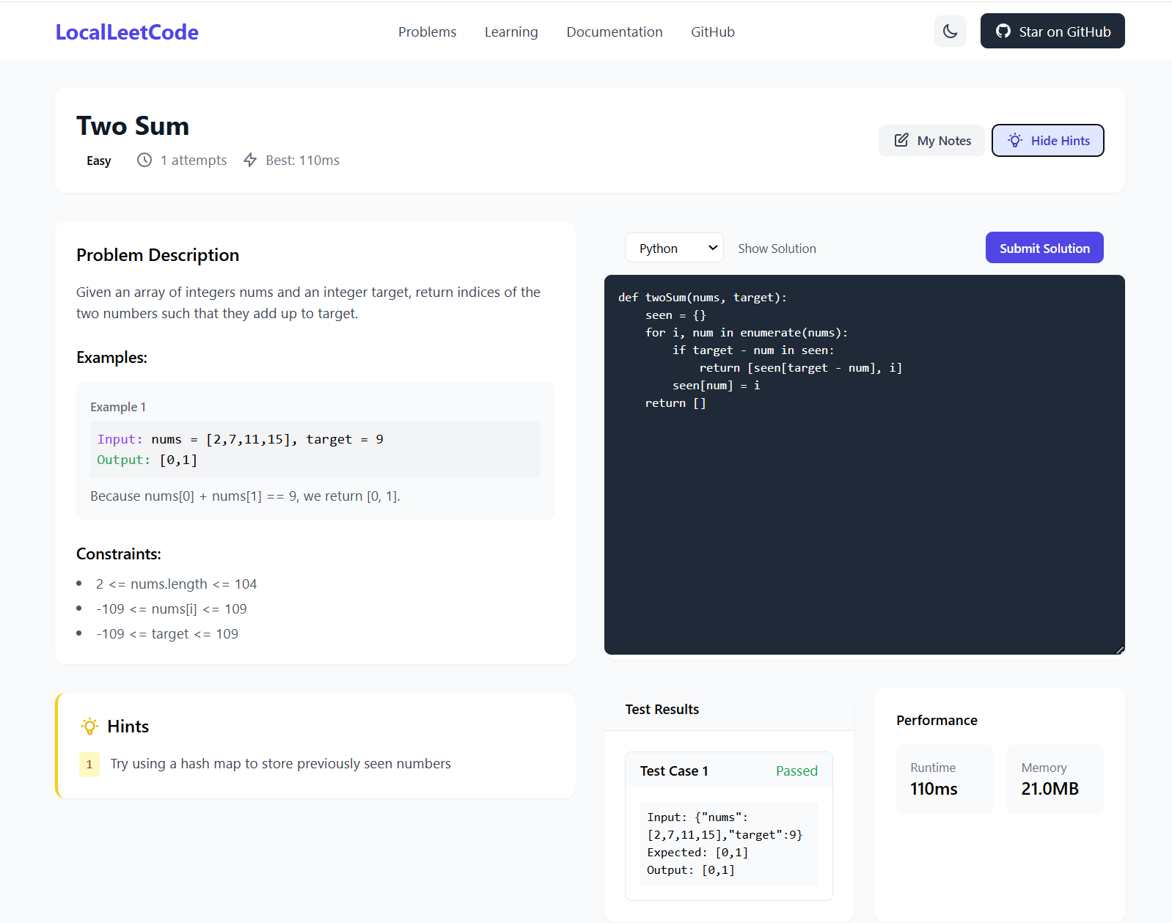Toggle dark mode with the moon icon
Screen dimensions: 1172x923
click(950, 31)
